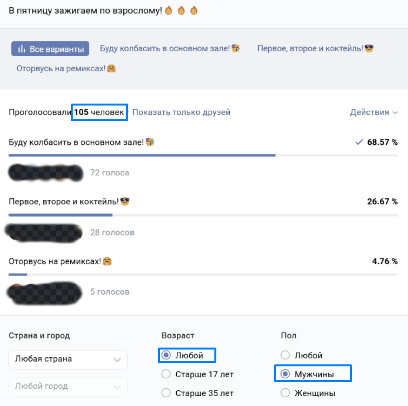The height and width of the screenshot is (406, 408).
Task: Click the blurred voter avatars beside 72 голоса
Action: (x=46, y=173)
